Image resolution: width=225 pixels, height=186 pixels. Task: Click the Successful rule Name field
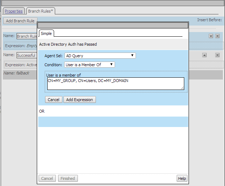point(26,55)
